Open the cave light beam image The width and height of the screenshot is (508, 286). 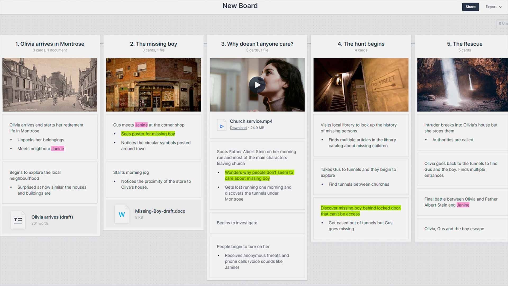[462, 85]
